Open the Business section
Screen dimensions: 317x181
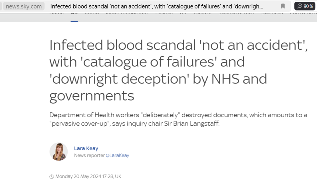click(272, 13)
